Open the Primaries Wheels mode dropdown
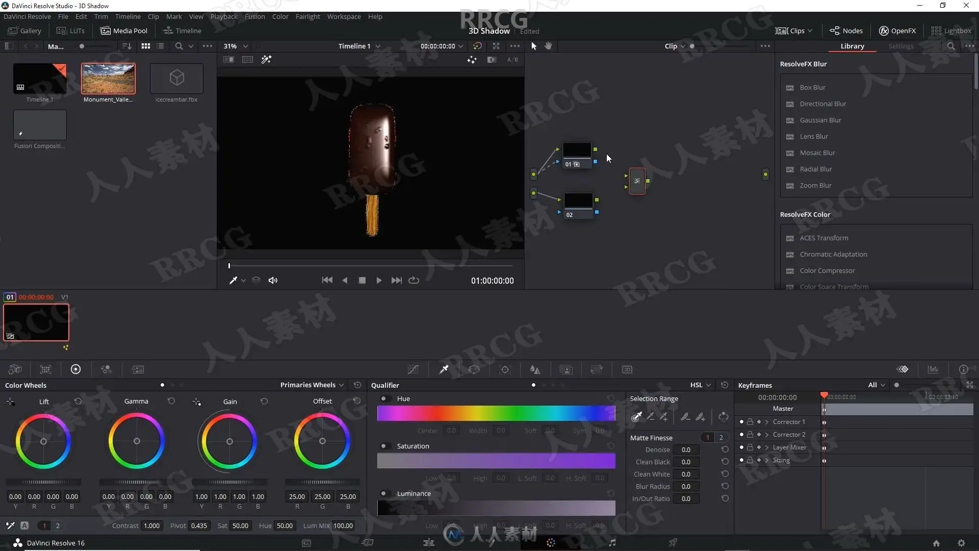Image resolution: width=979 pixels, height=551 pixels. click(x=312, y=385)
